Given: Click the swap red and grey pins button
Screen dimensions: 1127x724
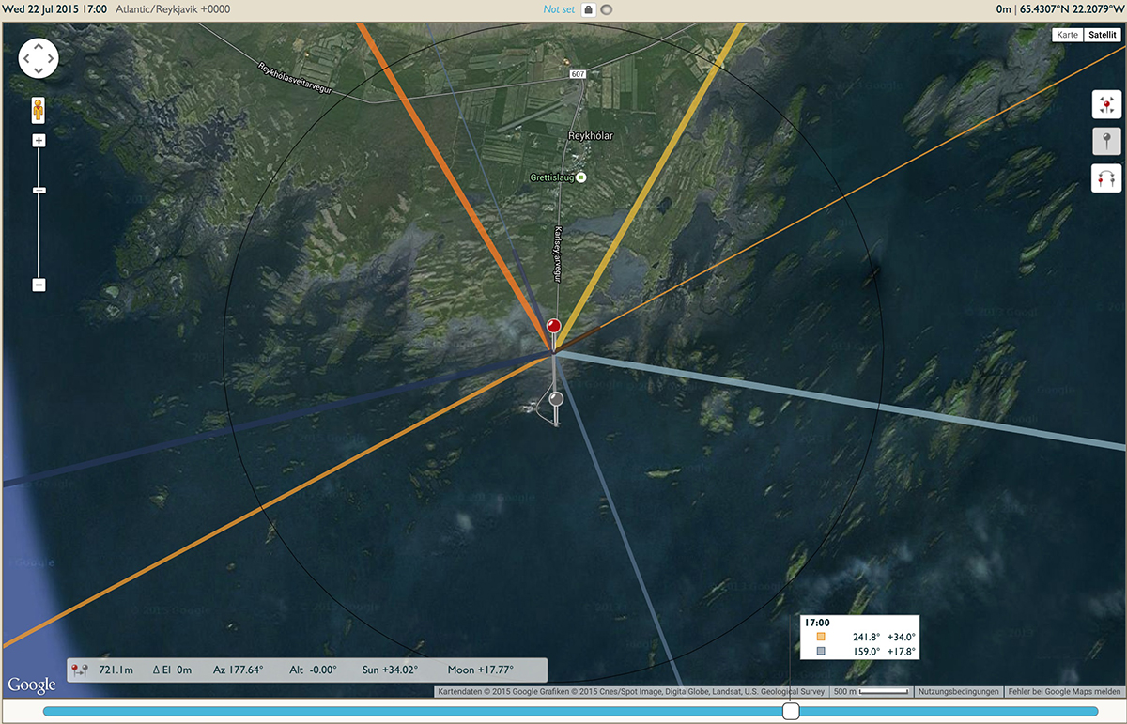Looking at the screenshot, I should (x=1105, y=178).
